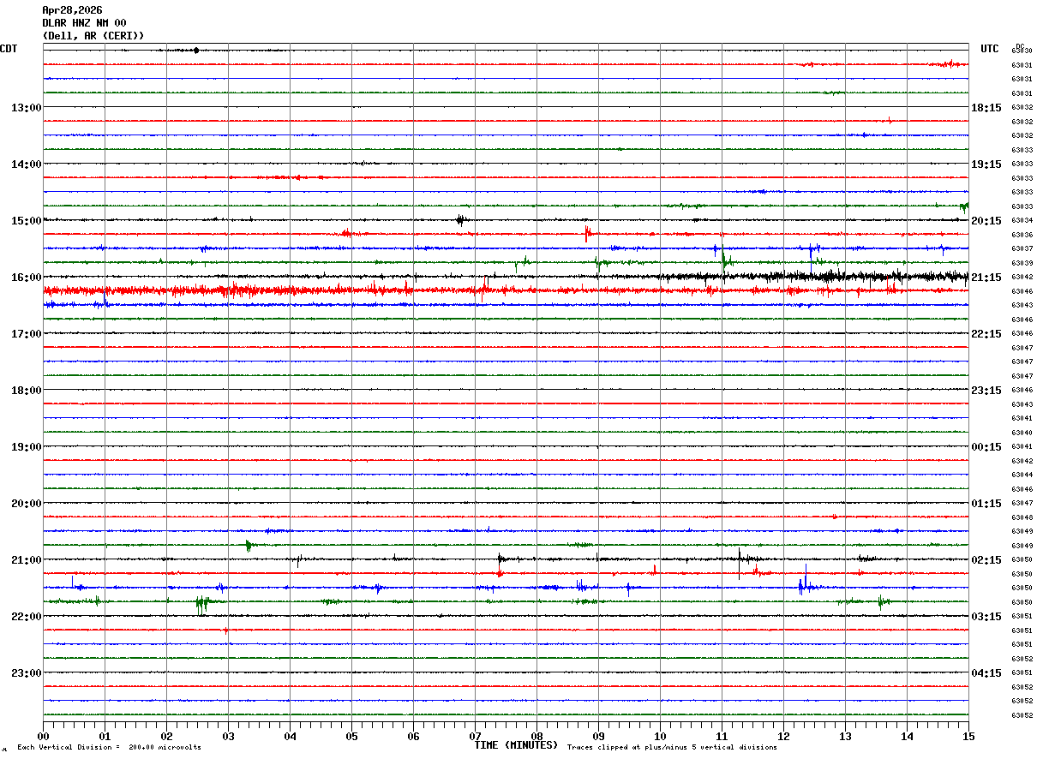Screen dimensions: 1037x759
Task: Click the 23:15 UTC time label
Action: 986,391
